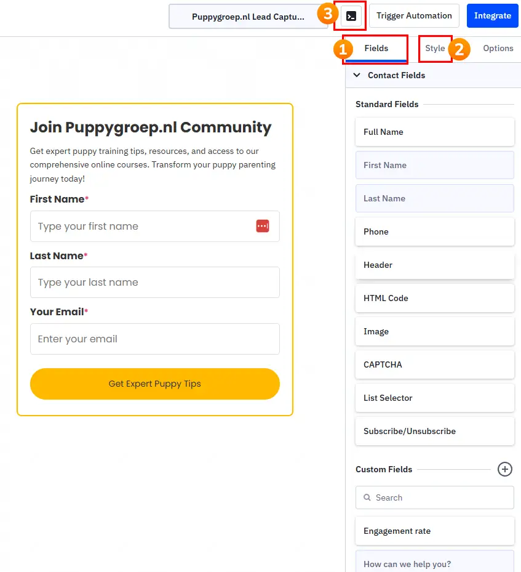Click the HTML Code field
The width and height of the screenshot is (521, 572).
point(434,298)
